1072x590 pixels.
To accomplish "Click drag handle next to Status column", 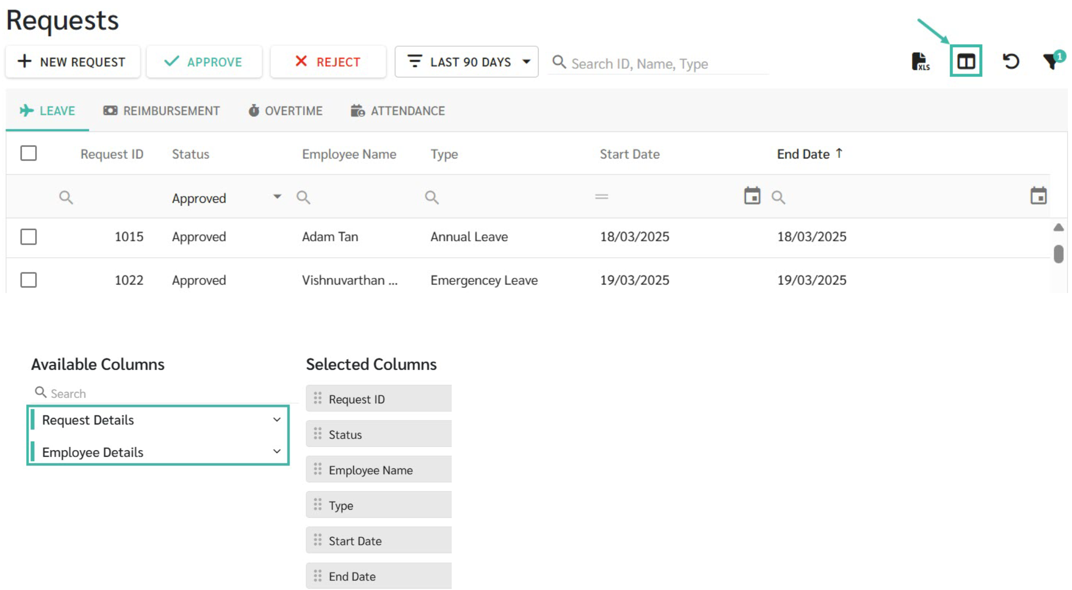I will tap(318, 434).
